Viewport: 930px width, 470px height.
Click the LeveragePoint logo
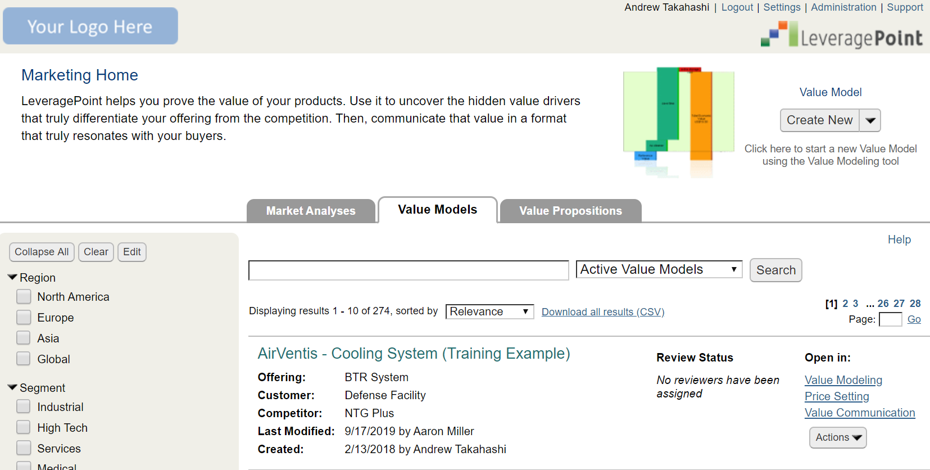coord(841,35)
